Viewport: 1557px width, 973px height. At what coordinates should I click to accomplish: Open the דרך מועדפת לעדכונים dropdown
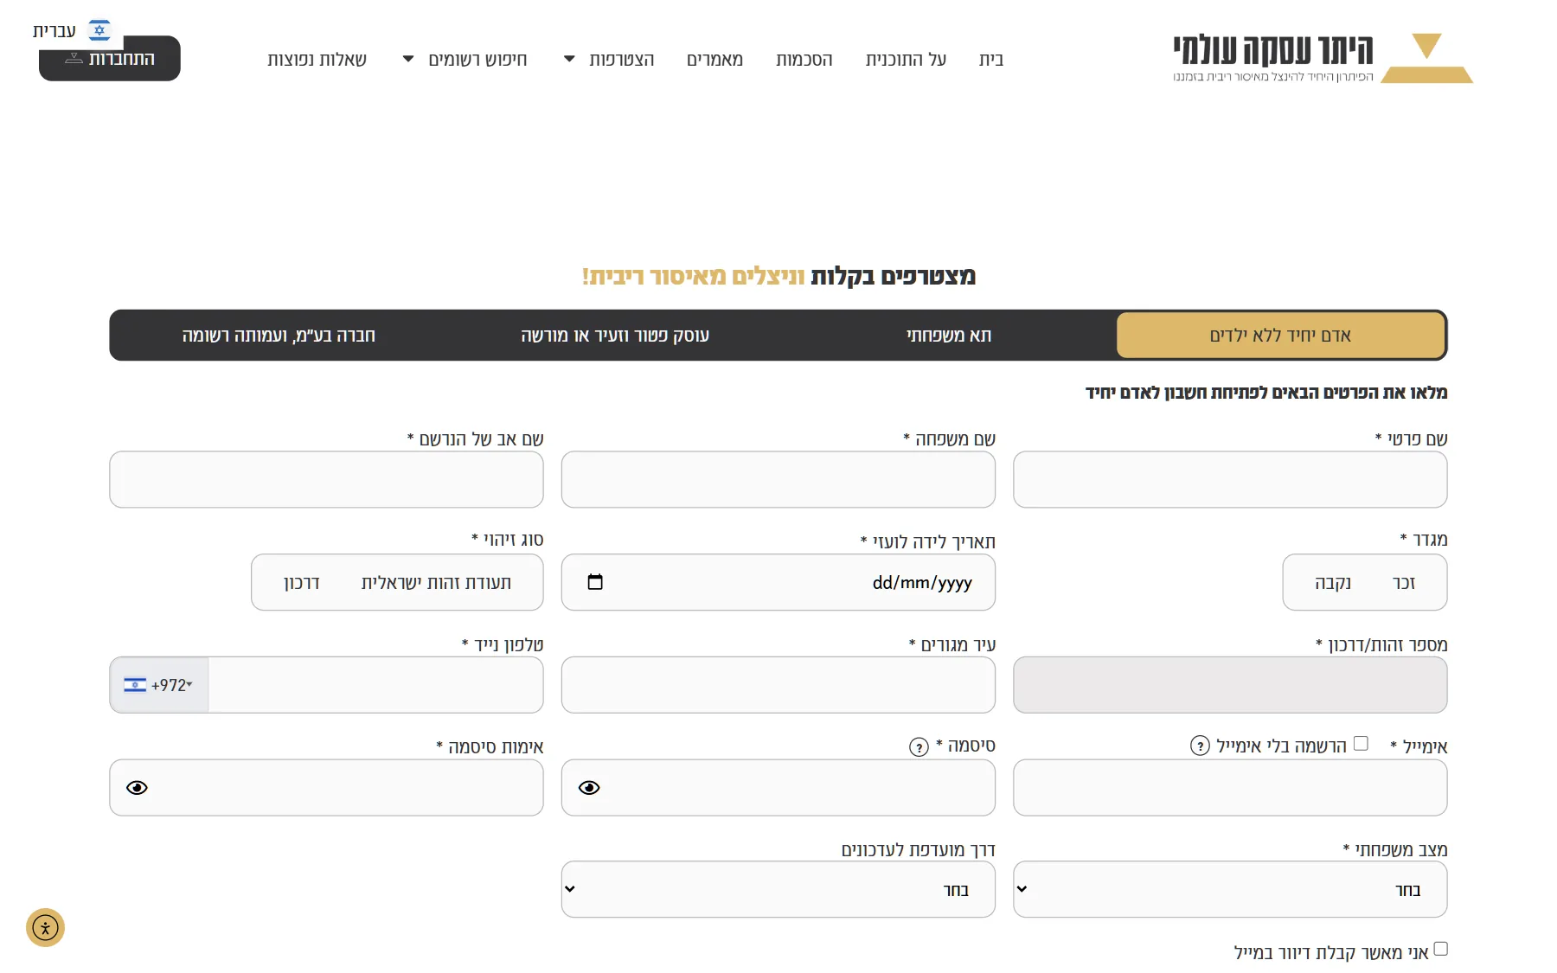tap(778, 889)
